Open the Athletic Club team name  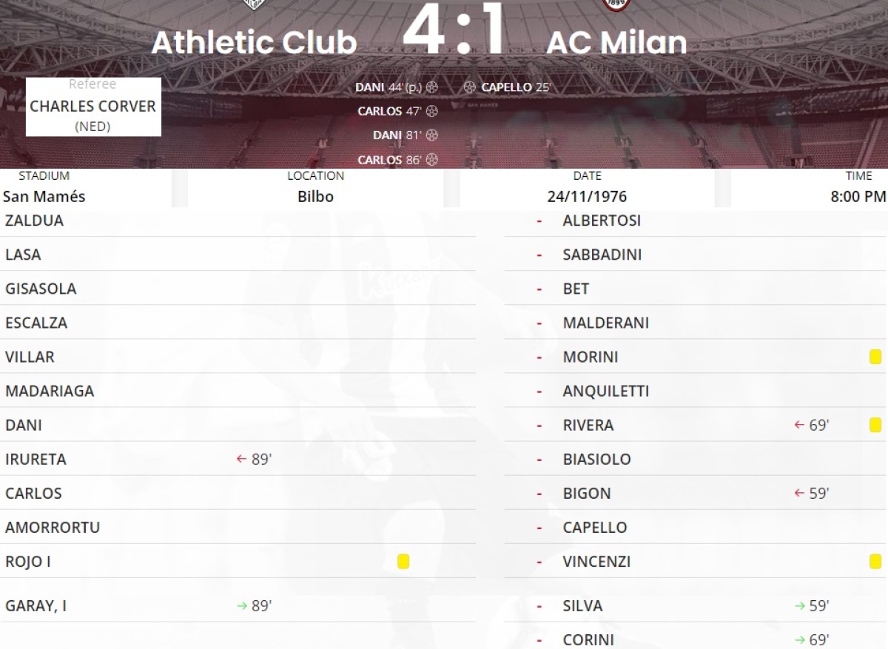click(x=254, y=43)
